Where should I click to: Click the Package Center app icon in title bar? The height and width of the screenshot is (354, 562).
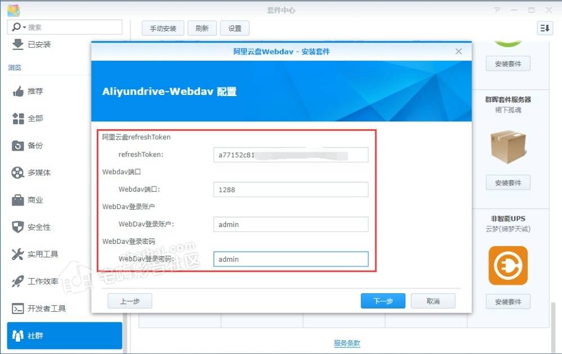coord(13,10)
